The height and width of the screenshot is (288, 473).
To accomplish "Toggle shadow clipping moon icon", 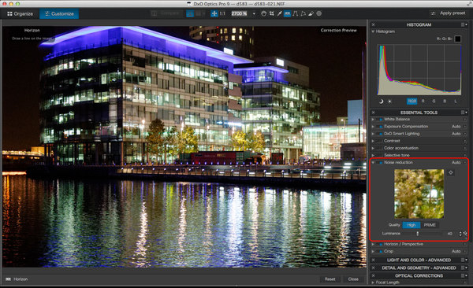I will tap(381, 102).
